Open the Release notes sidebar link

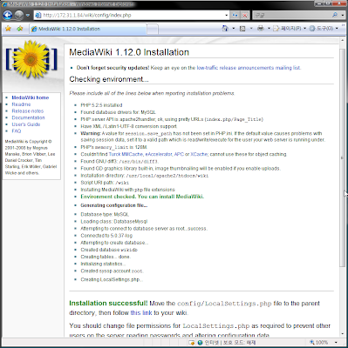(x=28, y=110)
